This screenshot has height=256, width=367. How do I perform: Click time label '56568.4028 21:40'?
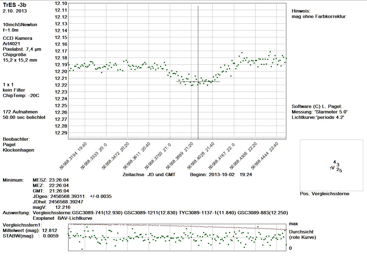click(x=201, y=156)
